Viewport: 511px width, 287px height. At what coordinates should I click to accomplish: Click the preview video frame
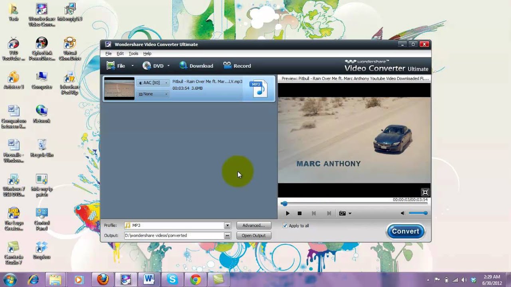[354, 140]
